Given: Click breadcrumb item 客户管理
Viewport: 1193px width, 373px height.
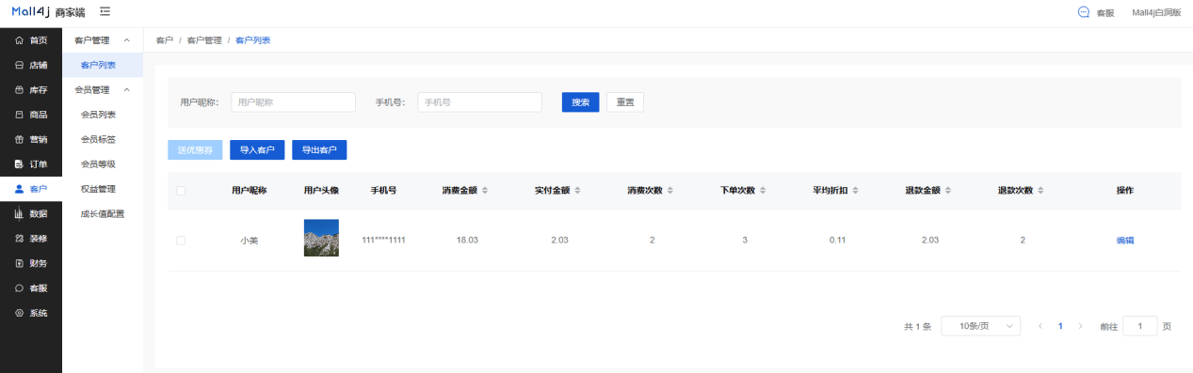Looking at the screenshot, I should click(204, 40).
